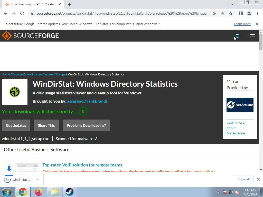Open the System breadcrumb
263x197 pixels.
coord(48,74)
